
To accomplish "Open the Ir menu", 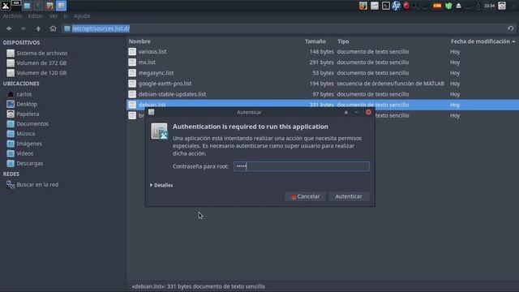I will point(66,16).
